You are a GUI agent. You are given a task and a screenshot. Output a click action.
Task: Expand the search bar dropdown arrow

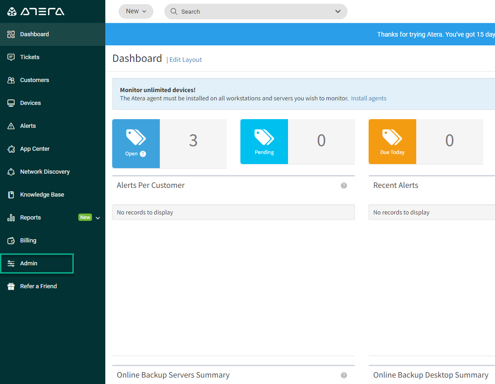[338, 11]
